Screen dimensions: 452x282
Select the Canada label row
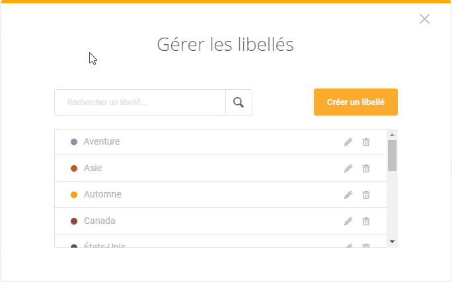[x=198, y=221]
